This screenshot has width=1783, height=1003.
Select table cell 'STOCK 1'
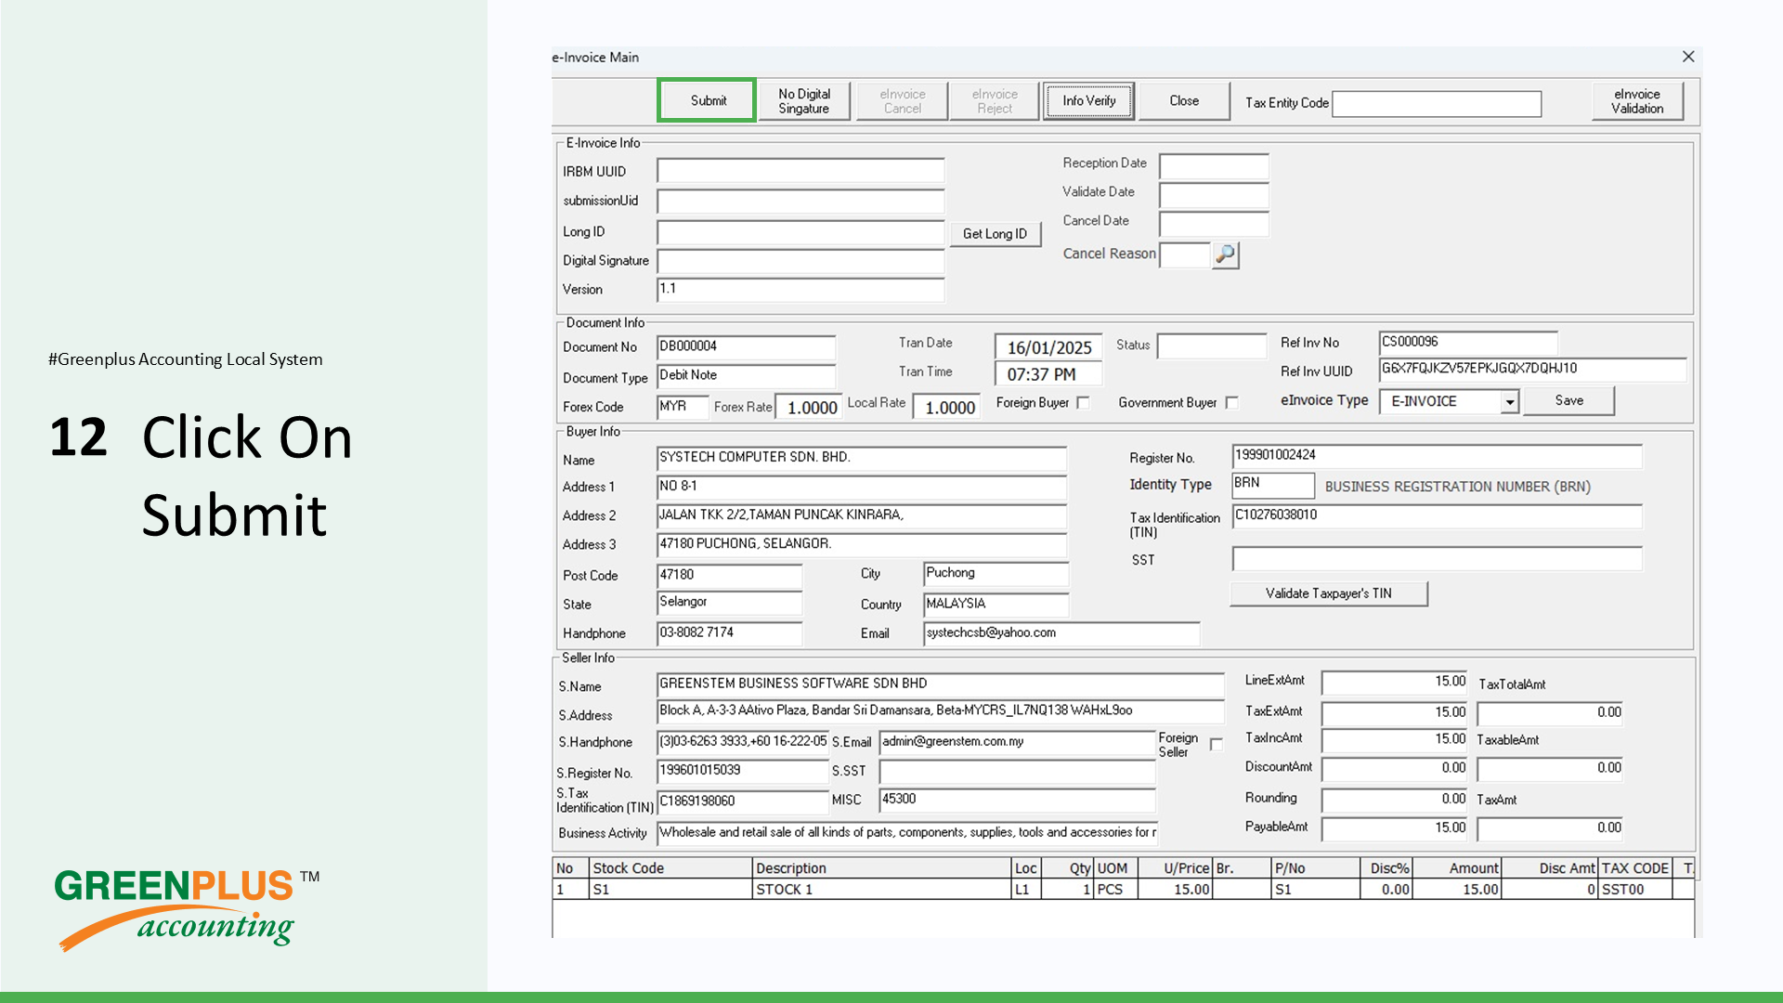(x=881, y=890)
